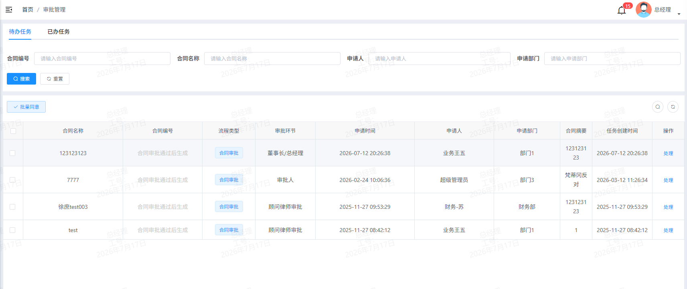
Task: Click the 批量同意 button
Action: (x=26, y=107)
